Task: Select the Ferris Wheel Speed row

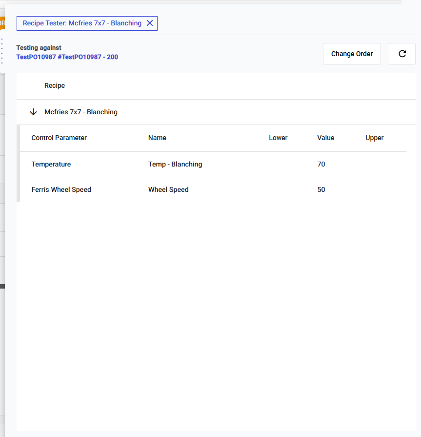Action: pyautogui.click(x=61, y=190)
